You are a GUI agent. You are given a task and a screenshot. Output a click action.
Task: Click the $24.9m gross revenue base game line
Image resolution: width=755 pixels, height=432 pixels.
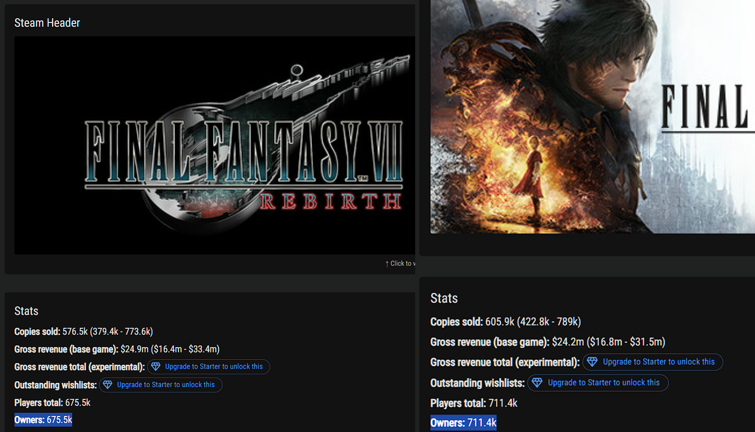tap(117, 349)
